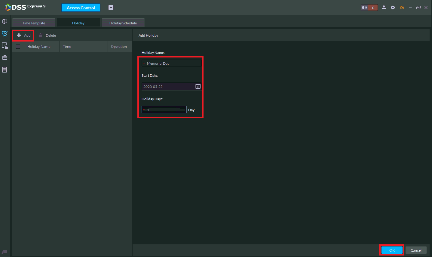Viewport: 432px width, 257px height.
Task: Close the DSS Express window
Action: click(426, 8)
